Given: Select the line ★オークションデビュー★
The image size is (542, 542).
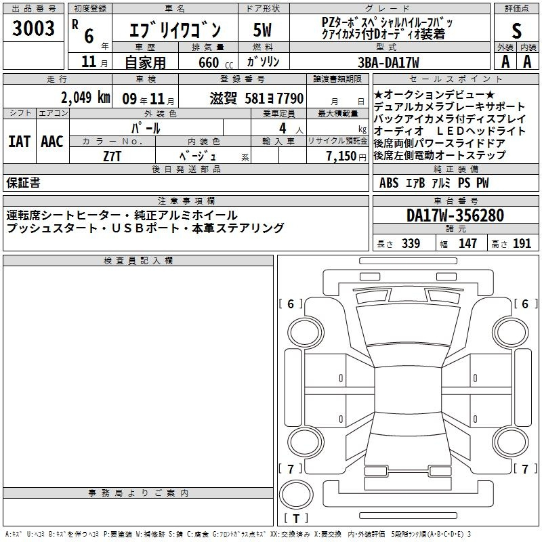Looking at the screenshot, I should pos(434,94).
